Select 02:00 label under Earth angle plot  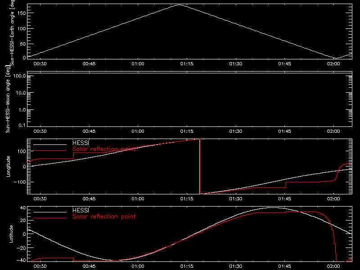pyautogui.click(x=333, y=63)
